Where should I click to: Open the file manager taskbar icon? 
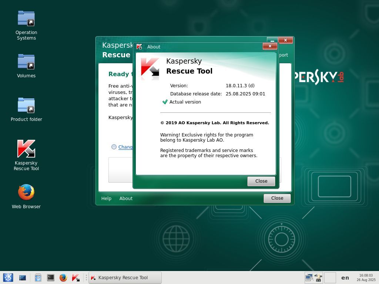click(x=38, y=277)
